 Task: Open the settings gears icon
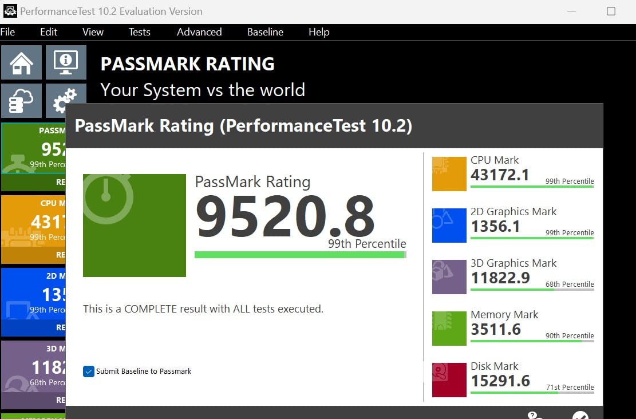[66, 101]
